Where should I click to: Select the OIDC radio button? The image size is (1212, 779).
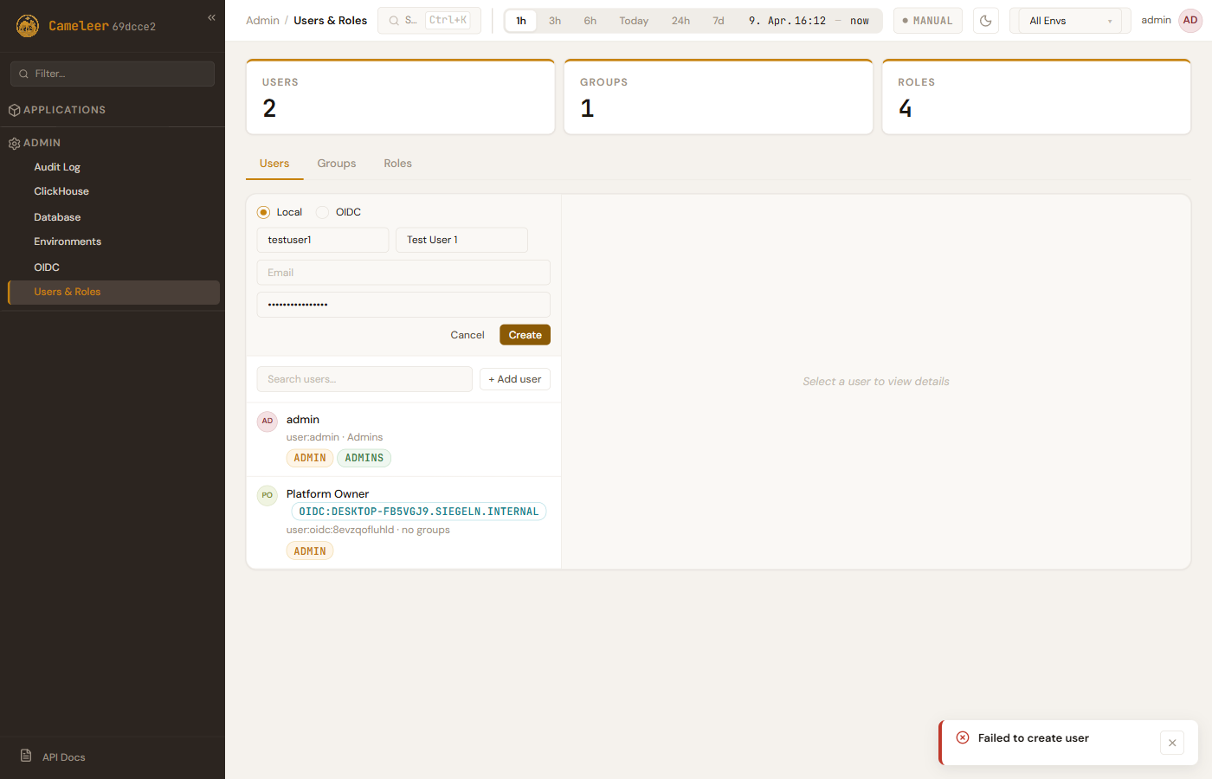tap(323, 212)
